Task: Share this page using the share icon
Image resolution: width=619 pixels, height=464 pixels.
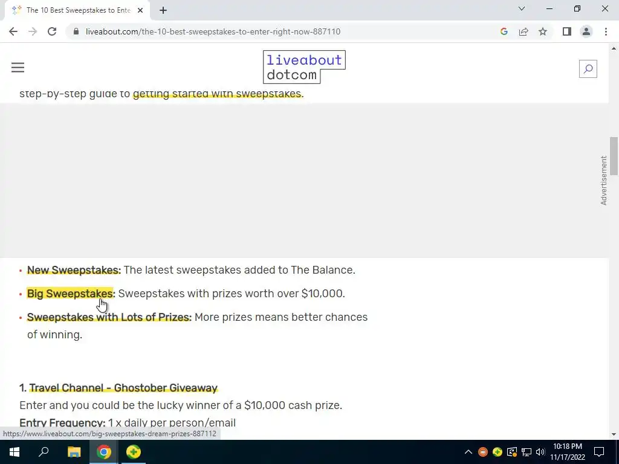Action: pos(523,31)
